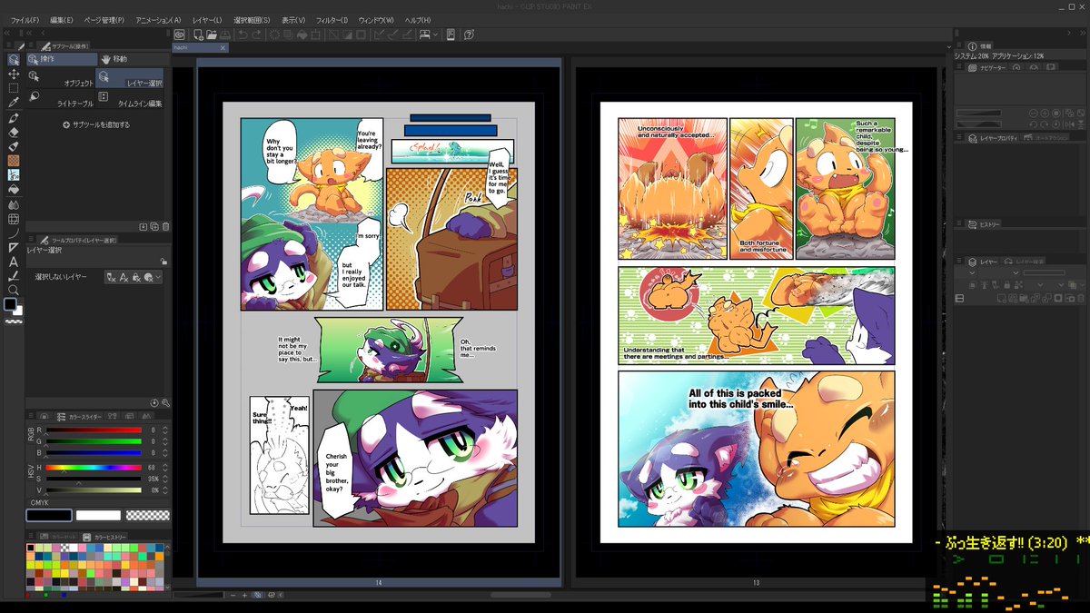Open the Layer panel hamburger menu
The image size is (1090, 613).
pos(959,261)
